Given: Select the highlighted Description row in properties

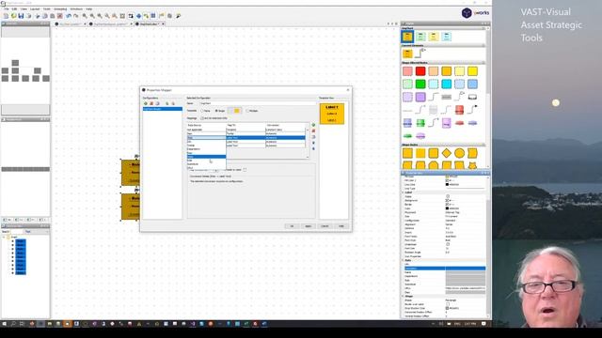Looking at the screenshot, I should tap(445, 269).
